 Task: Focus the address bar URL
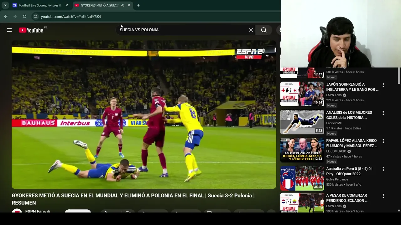click(x=71, y=17)
